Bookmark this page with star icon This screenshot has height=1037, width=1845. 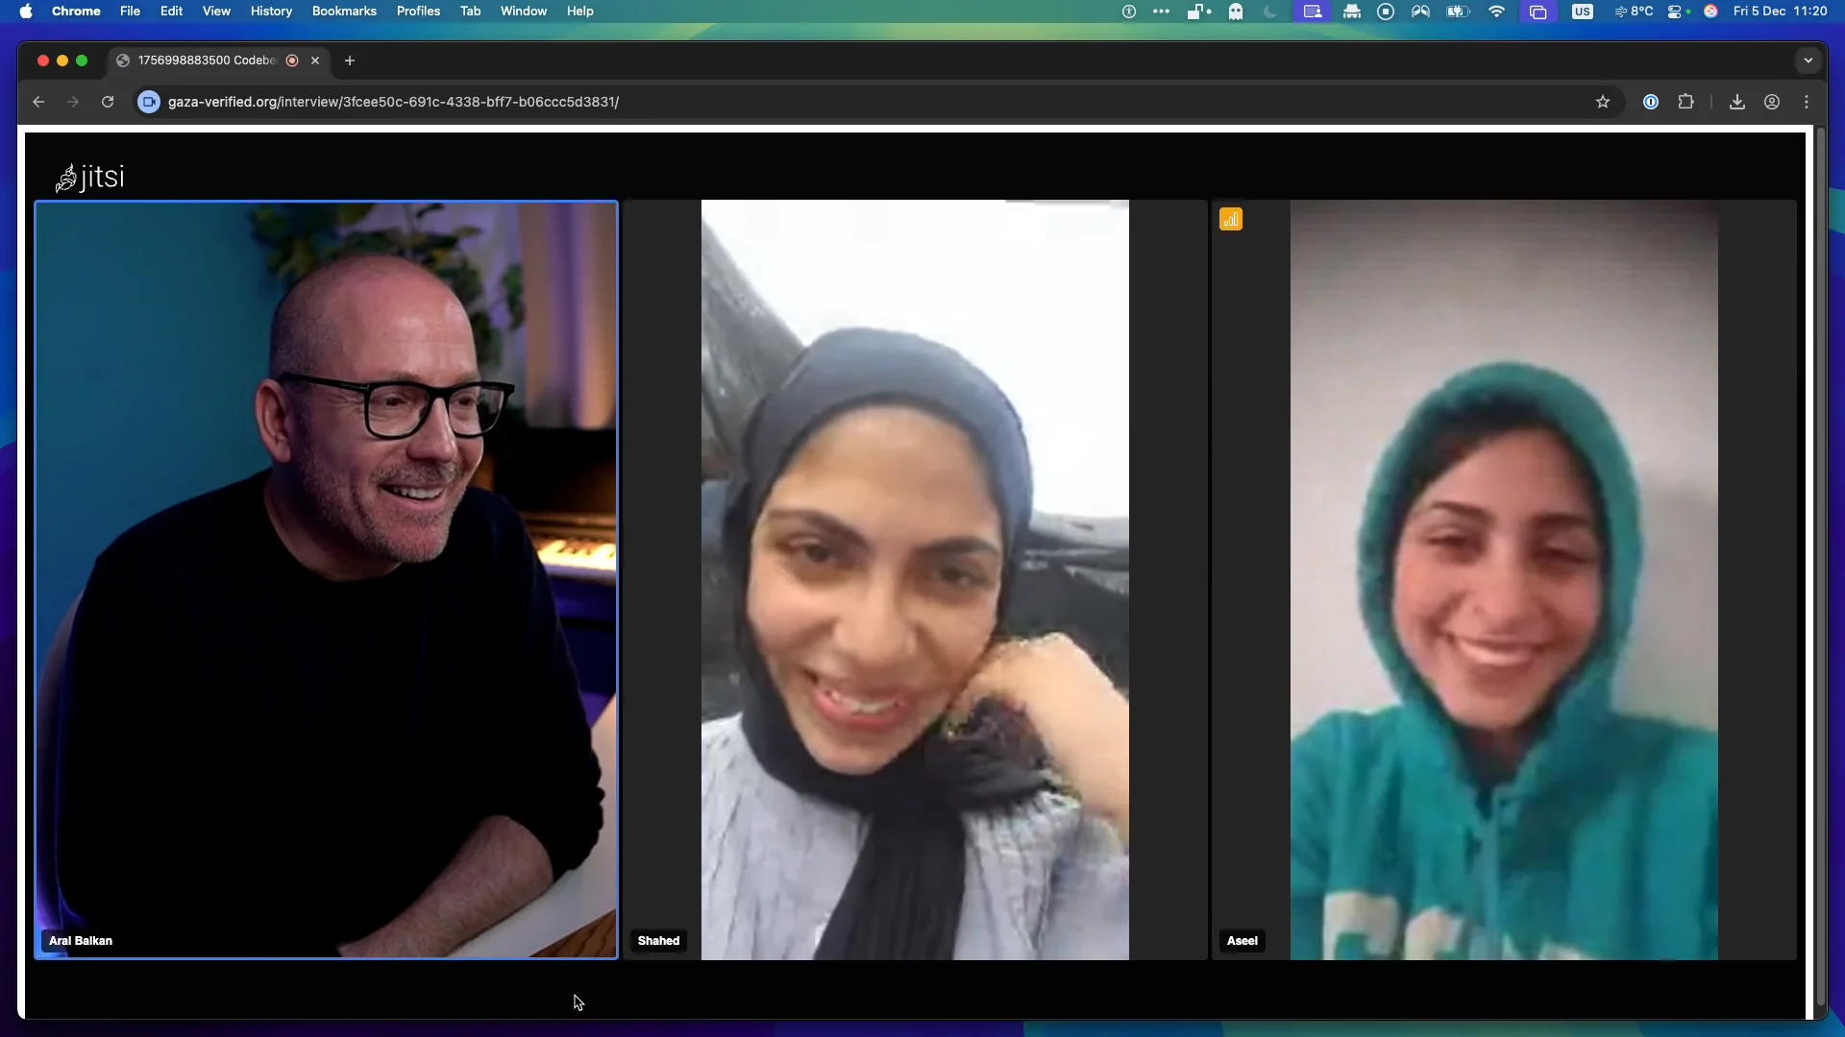(1602, 102)
